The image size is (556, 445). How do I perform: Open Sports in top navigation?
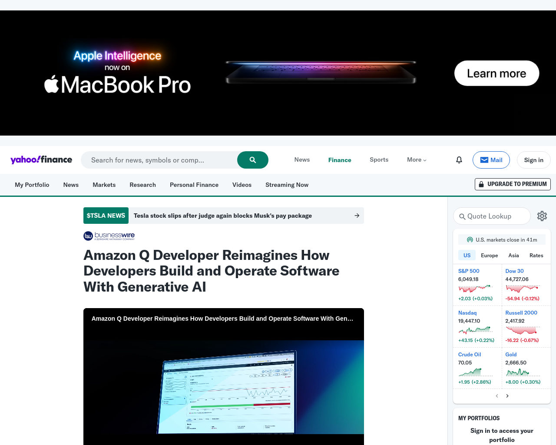pyautogui.click(x=379, y=159)
